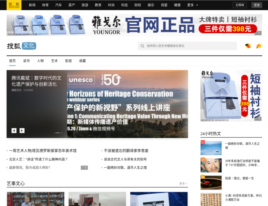Image resolution: width=268 pixels, height=206 pixels.
Task: Open the blue book 艺事文心 thumbnail
Action: pyautogui.click(x=159, y=199)
